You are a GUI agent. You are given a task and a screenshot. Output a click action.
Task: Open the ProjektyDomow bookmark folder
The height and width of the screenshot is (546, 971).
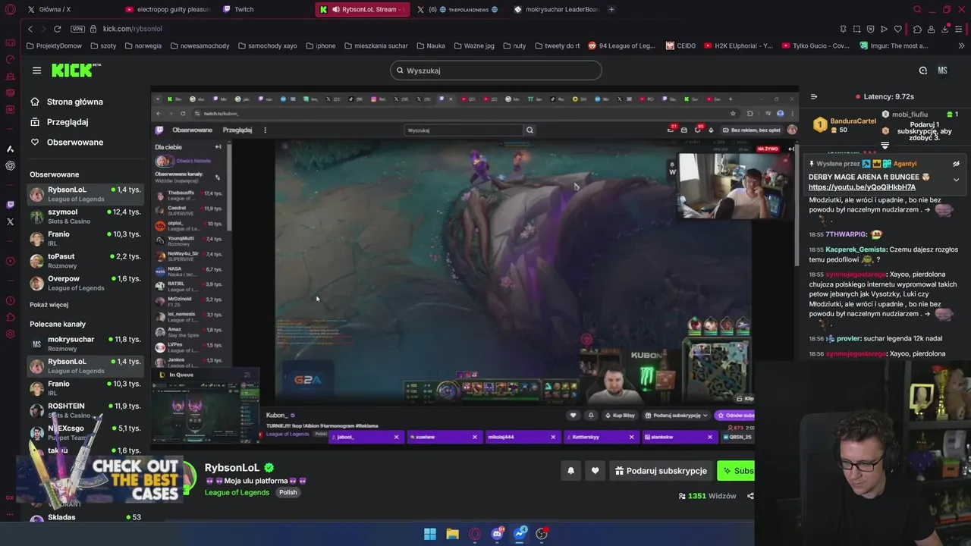click(x=54, y=45)
